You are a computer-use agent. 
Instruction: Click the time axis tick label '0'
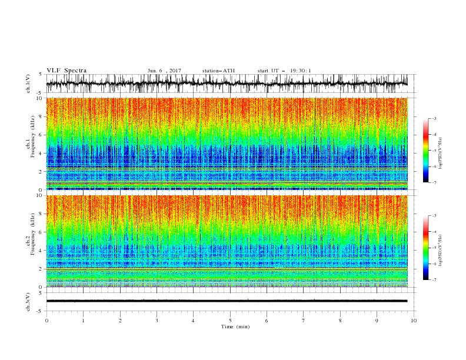(x=46, y=321)
